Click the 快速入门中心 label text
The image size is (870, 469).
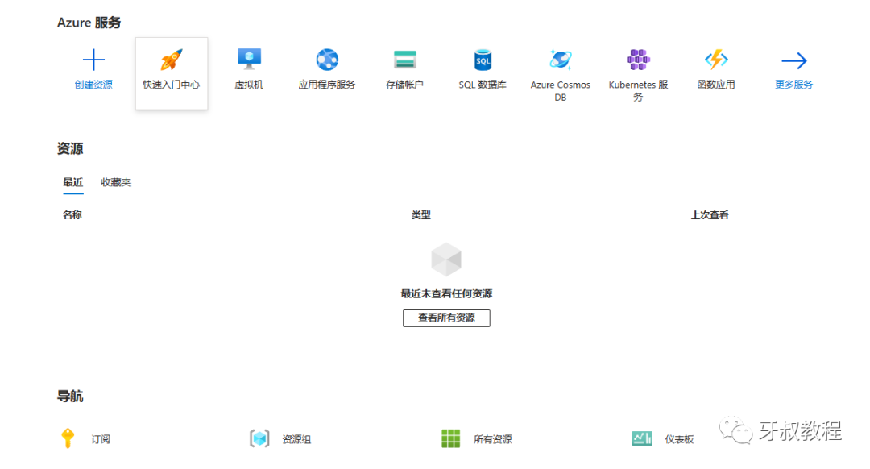[172, 85]
